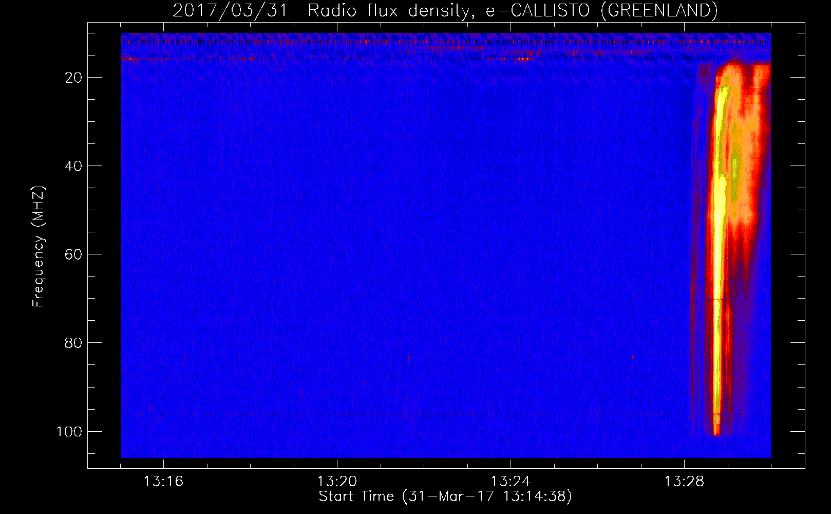Click the 13:20 time axis label
Image resolution: width=831 pixels, height=514 pixels.
337,482
